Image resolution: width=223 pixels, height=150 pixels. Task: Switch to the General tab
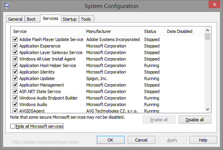(15, 19)
